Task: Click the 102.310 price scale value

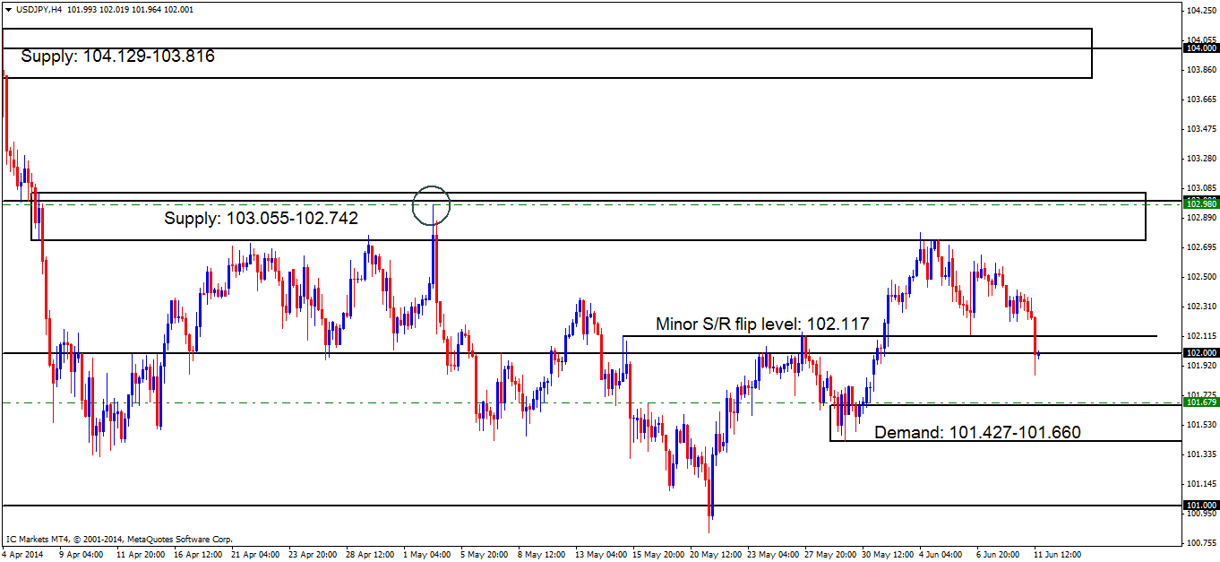Action: coord(1200,306)
